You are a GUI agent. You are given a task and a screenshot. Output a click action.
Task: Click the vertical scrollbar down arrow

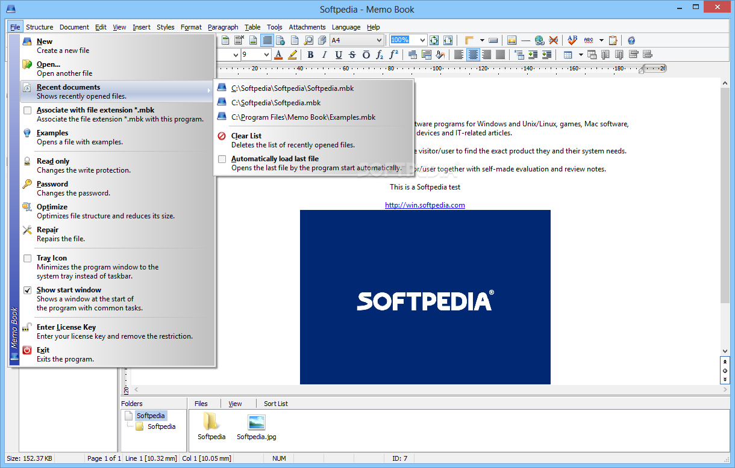[725, 351]
